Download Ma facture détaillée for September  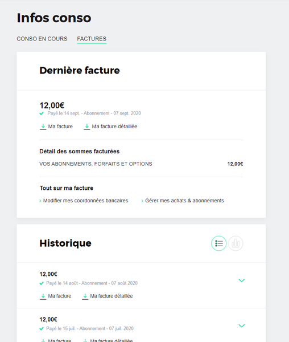[114, 127]
